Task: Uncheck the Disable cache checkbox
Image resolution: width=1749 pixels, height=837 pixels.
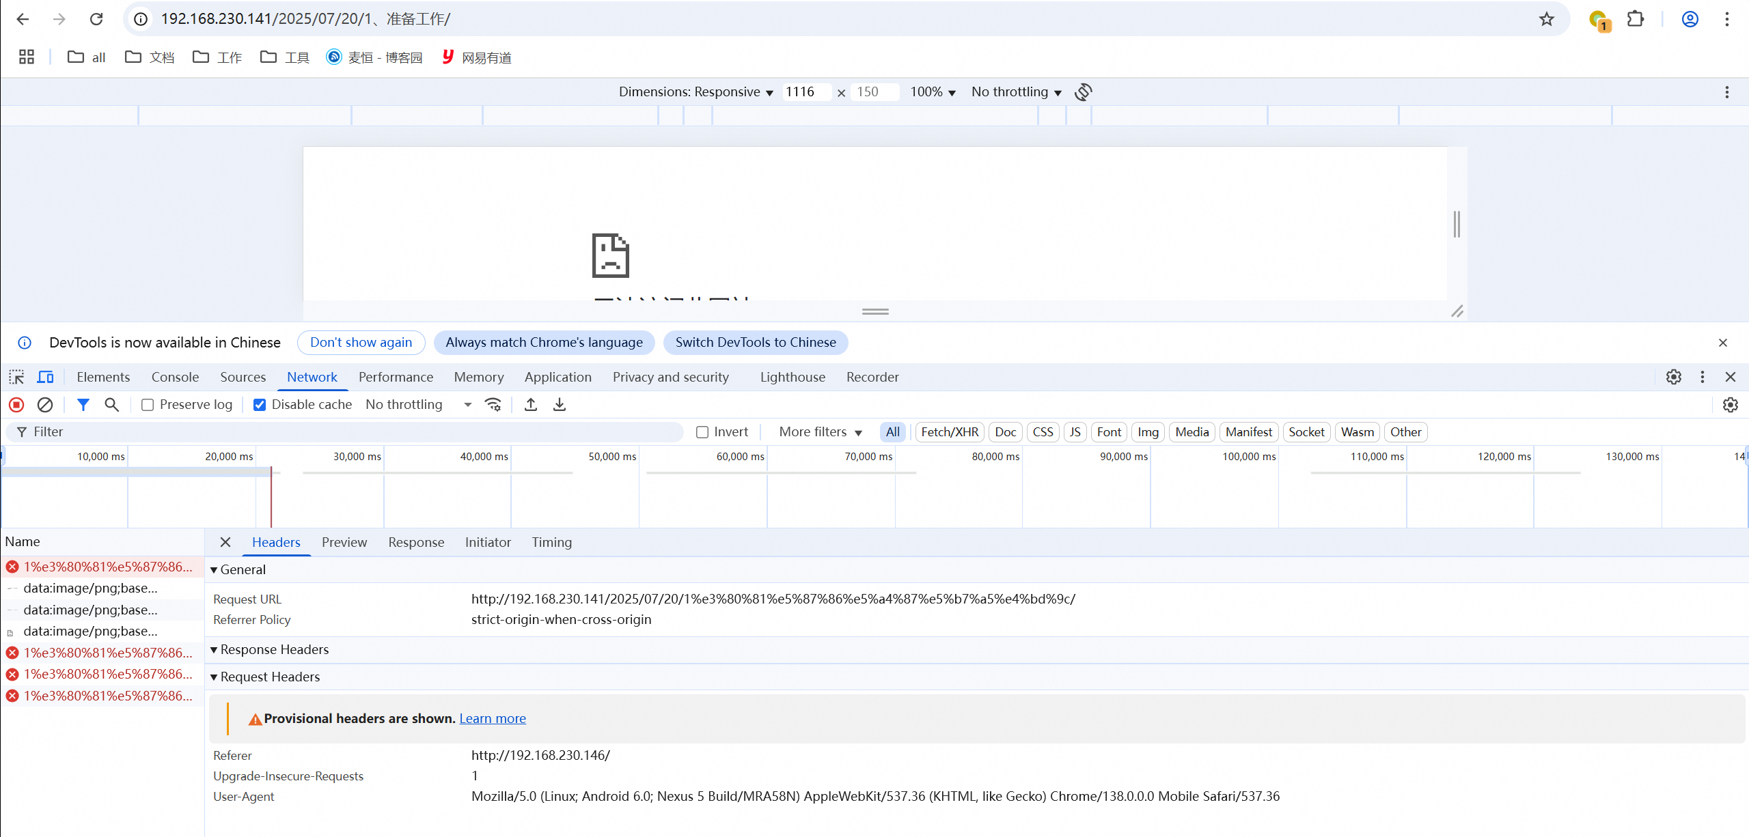Action: pyautogui.click(x=260, y=405)
